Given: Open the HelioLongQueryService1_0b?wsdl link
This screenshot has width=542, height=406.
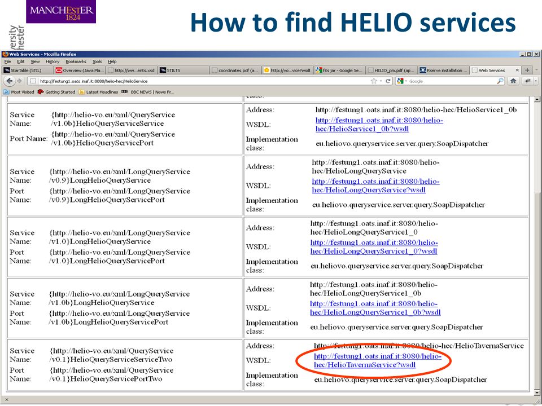Looking at the screenshot, I should [x=375, y=308].
